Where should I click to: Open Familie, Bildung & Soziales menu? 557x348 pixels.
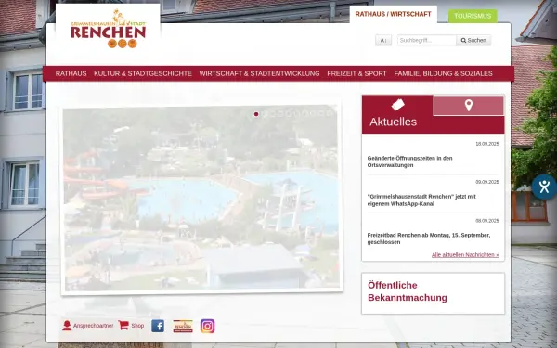[x=443, y=73]
